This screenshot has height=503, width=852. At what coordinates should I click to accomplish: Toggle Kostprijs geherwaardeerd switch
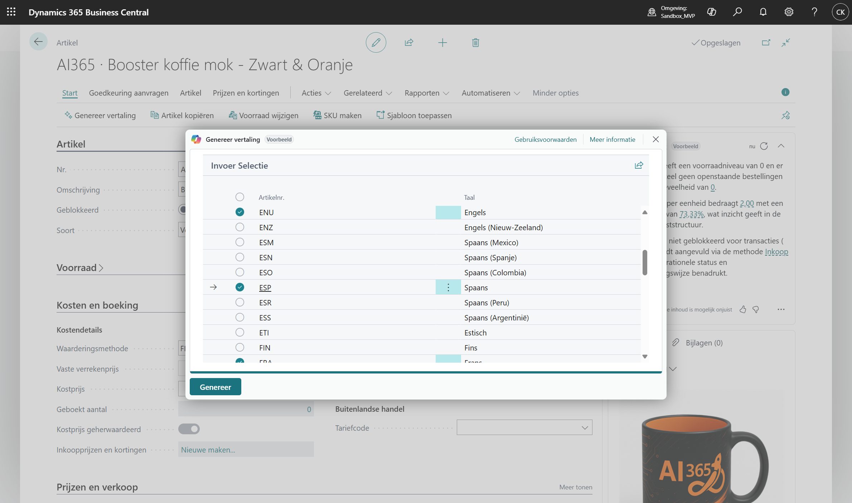tap(189, 429)
